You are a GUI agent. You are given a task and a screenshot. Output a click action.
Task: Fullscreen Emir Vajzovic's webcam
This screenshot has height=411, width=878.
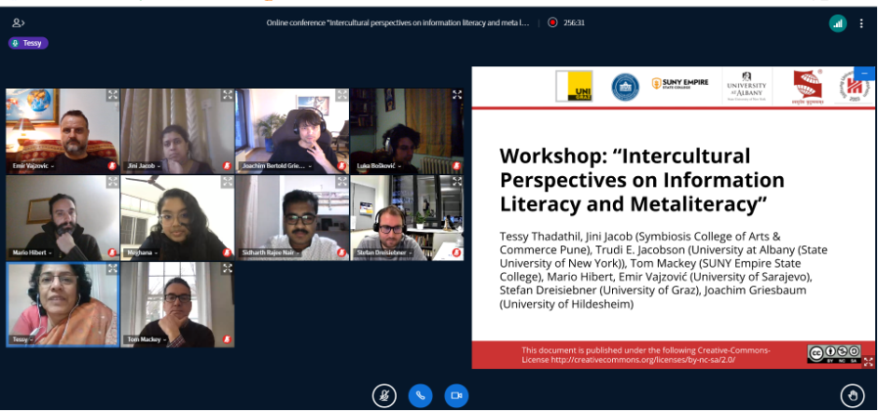112,95
